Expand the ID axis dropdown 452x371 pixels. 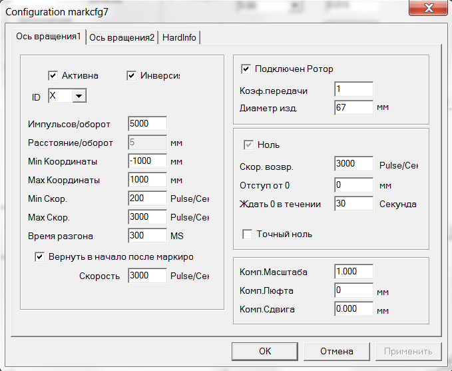[x=79, y=97]
